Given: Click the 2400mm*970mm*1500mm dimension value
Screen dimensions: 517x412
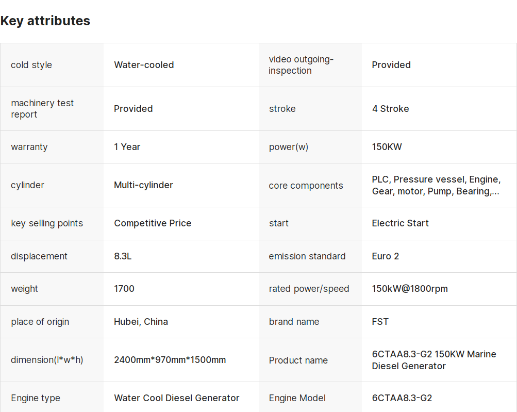Looking at the screenshot, I should pyautogui.click(x=170, y=360).
